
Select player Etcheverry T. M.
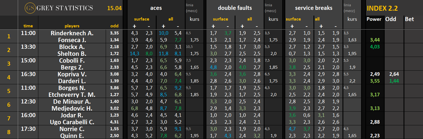pos(72,95)
